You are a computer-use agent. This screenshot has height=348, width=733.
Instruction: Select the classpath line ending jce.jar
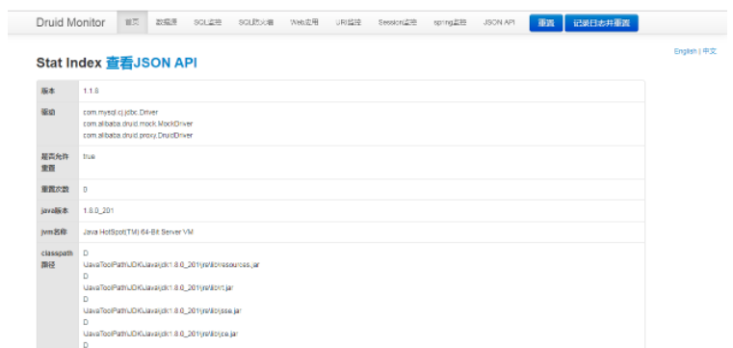(161, 334)
